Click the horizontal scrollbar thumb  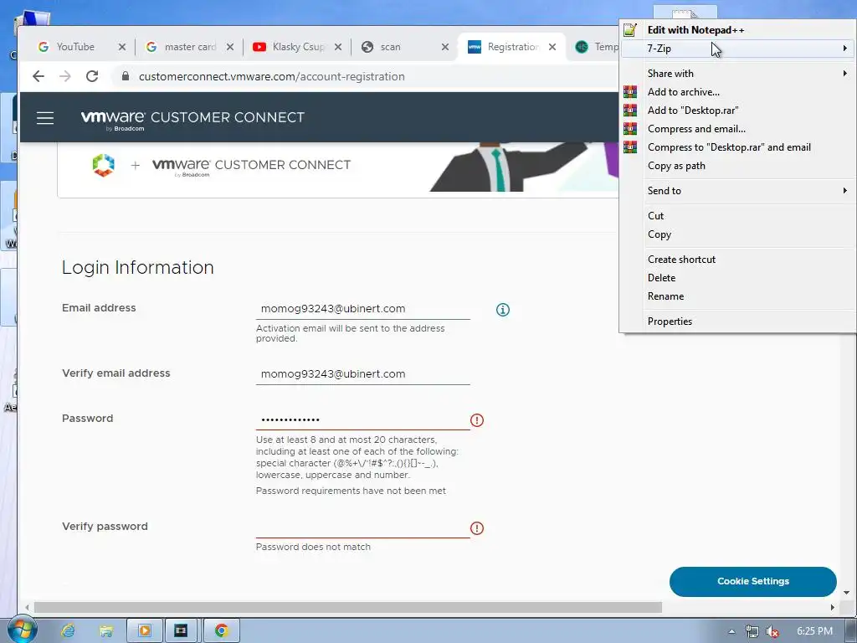[x=348, y=608]
